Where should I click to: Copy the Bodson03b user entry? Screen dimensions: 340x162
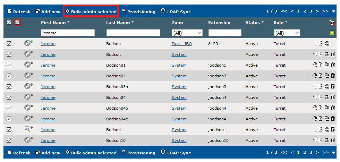click(x=327, y=86)
